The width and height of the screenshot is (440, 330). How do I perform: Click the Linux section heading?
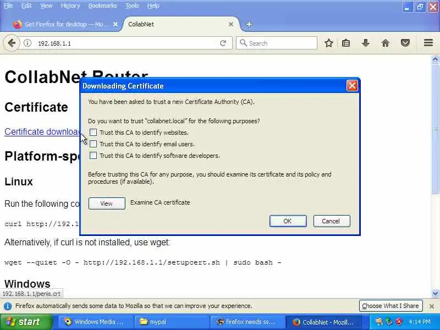click(x=19, y=182)
